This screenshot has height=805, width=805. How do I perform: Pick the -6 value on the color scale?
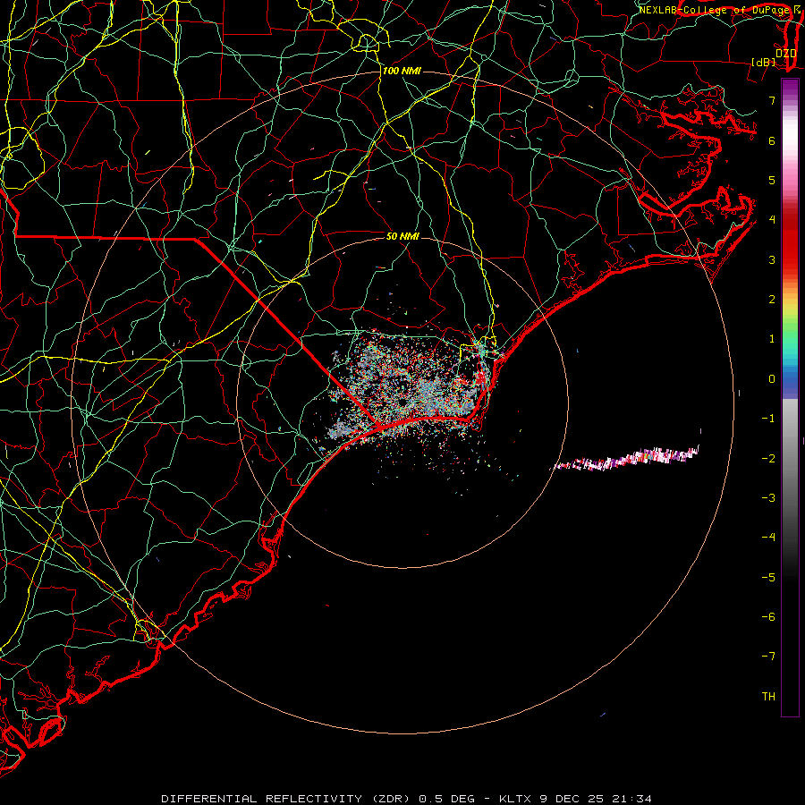(x=768, y=617)
